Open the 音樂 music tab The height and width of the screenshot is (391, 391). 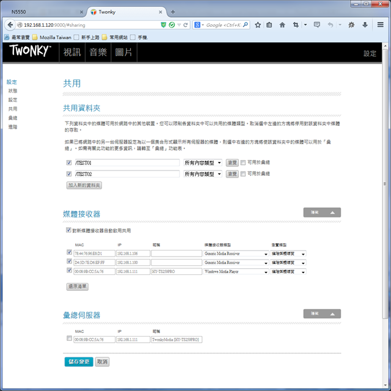click(98, 52)
